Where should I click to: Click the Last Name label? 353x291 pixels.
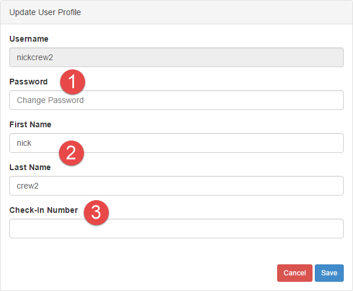pyautogui.click(x=30, y=167)
